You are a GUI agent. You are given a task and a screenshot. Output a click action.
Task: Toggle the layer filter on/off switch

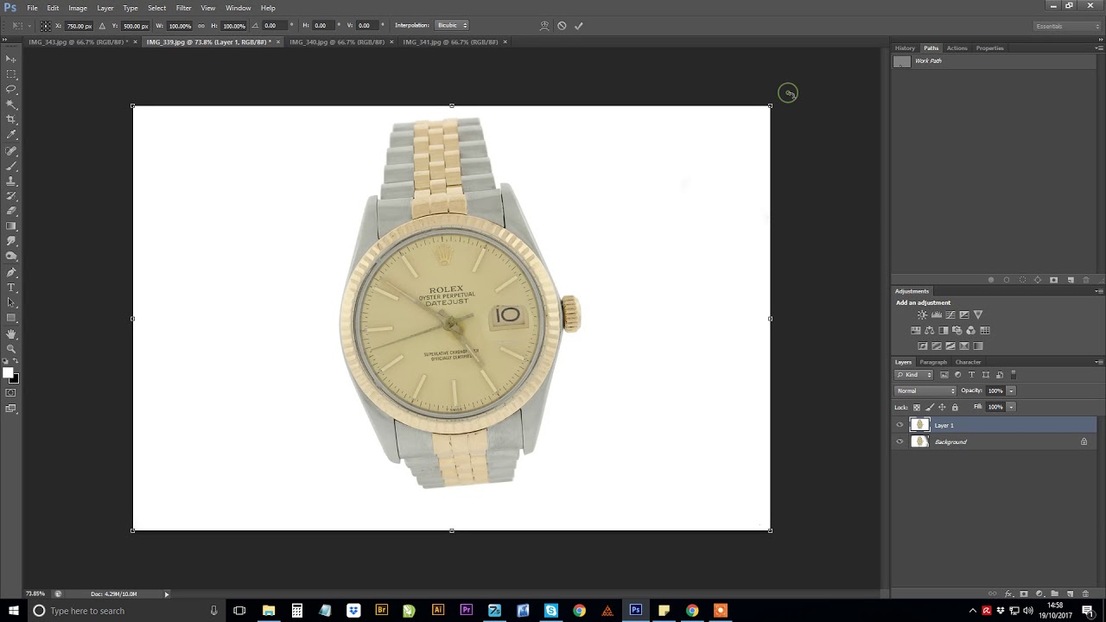(x=1014, y=375)
